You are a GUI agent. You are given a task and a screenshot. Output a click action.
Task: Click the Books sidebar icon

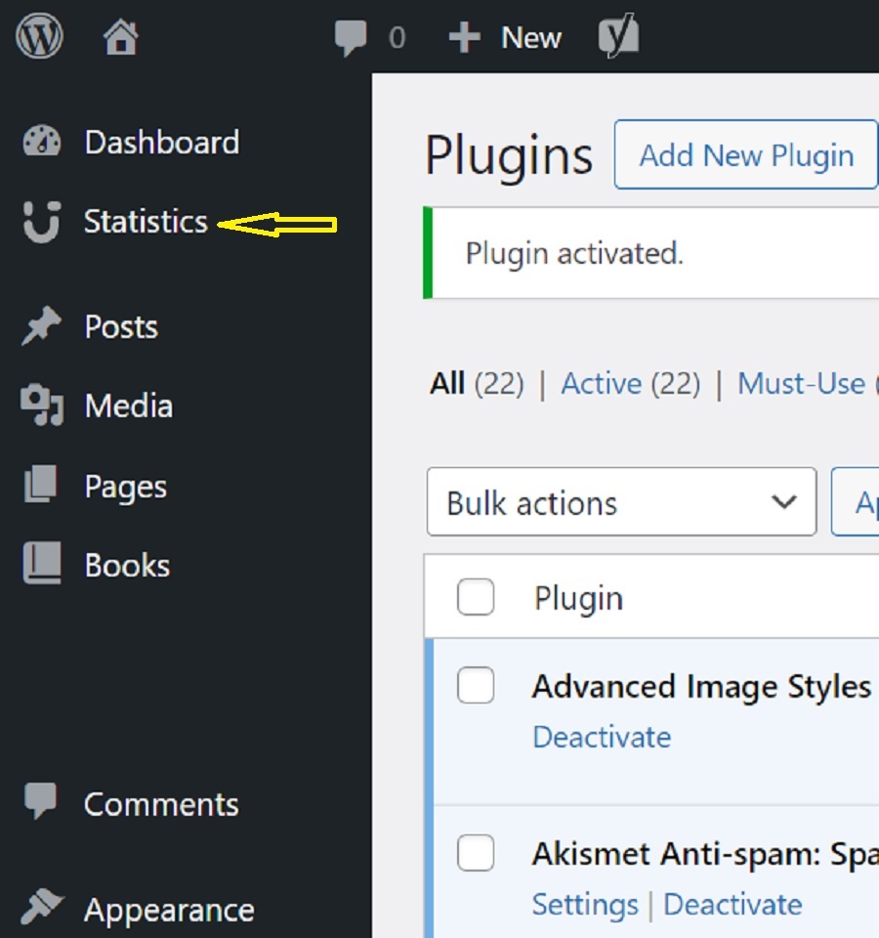pos(39,564)
